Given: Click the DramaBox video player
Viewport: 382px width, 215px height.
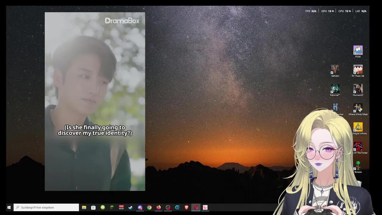Looking at the screenshot, I should pos(95,102).
